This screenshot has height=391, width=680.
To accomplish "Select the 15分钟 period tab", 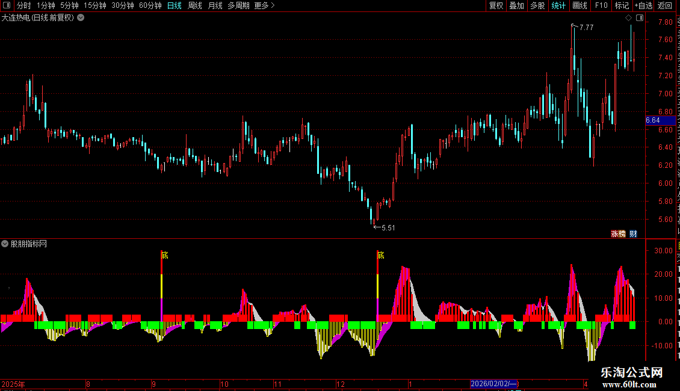I will coord(94,5).
